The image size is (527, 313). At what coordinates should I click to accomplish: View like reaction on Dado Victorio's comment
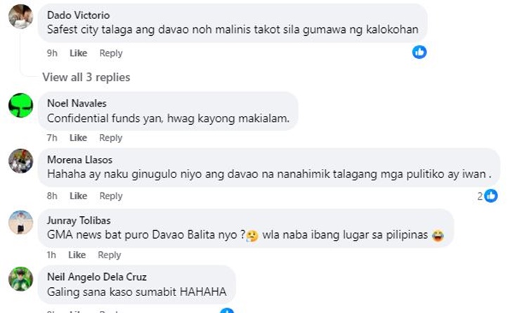click(x=419, y=52)
